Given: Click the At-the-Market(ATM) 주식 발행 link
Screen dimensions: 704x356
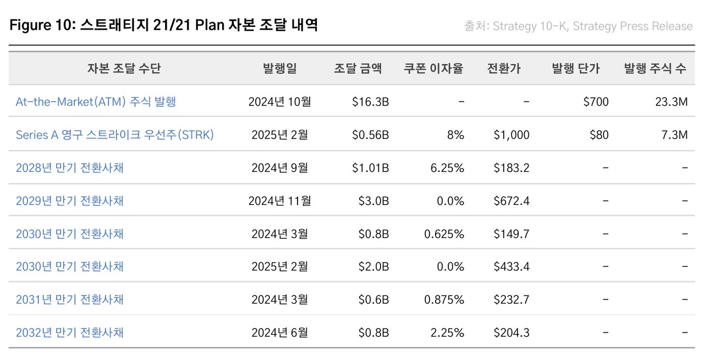Looking at the screenshot, I should coord(96,102).
